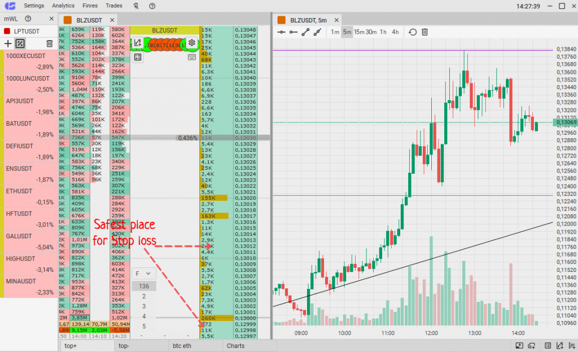This screenshot has width=578, height=352.
Task: Delete chart drawings using the trash icon
Action: 425,32
